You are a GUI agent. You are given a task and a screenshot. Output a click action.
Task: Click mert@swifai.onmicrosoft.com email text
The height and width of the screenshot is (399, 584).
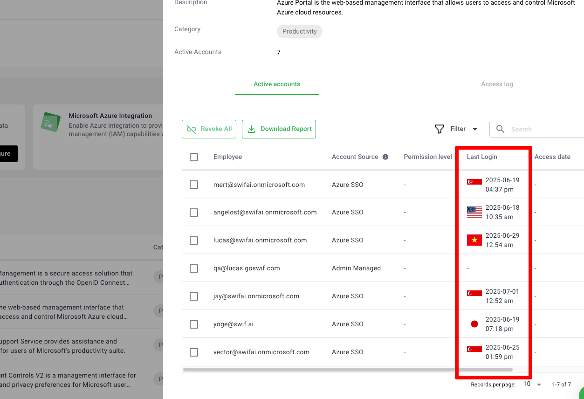259,185
